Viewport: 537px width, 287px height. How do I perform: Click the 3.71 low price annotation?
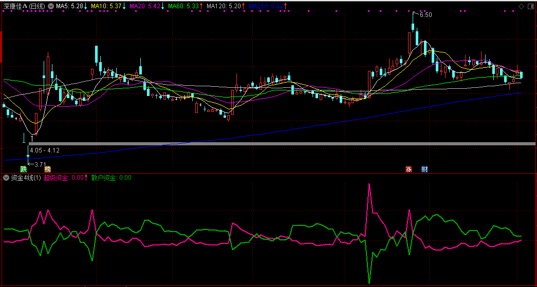click(40, 164)
